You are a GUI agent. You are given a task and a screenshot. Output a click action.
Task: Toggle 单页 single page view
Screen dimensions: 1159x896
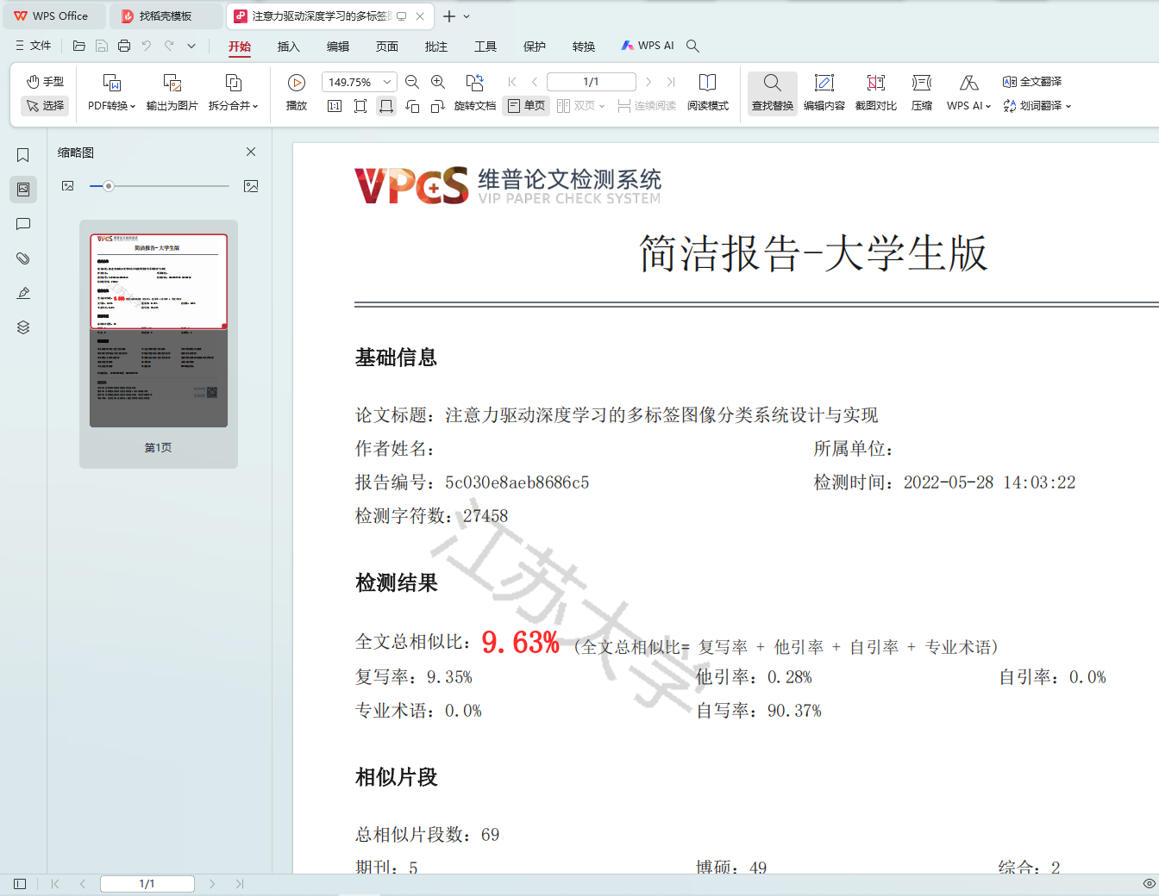coord(527,106)
